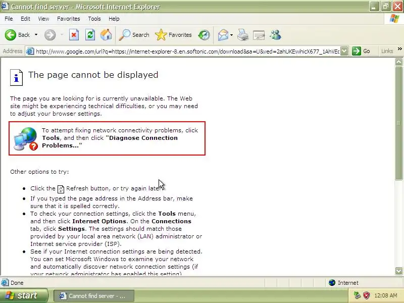This screenshot has height=303, width=404.
Task: Open the Search pane button
Action: pos(134,35)
